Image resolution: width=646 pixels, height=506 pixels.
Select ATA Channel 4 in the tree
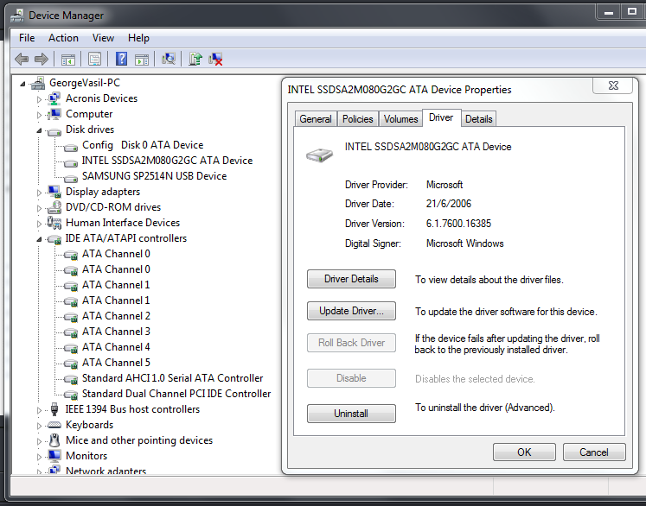click(x=116, y=347)
